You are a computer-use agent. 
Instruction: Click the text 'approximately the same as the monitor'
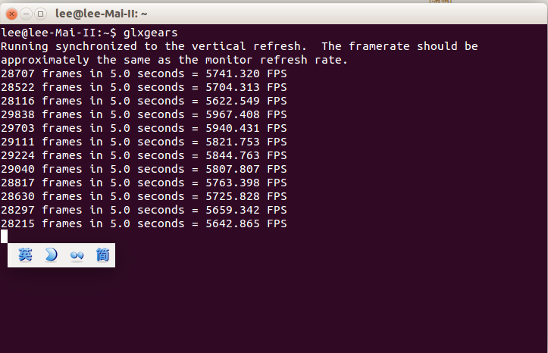[x=126, y=60]
